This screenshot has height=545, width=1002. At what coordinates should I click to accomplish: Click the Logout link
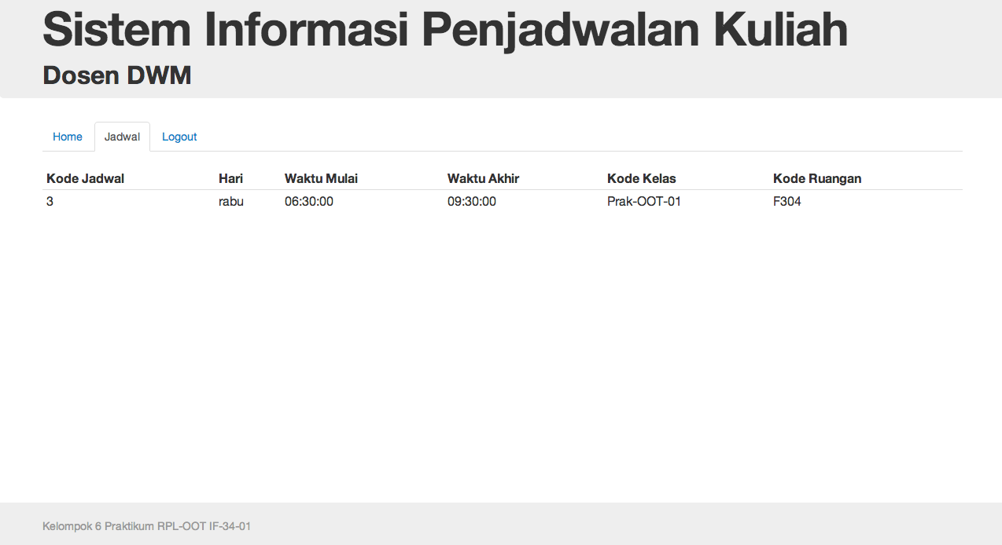tap(179, 136)
